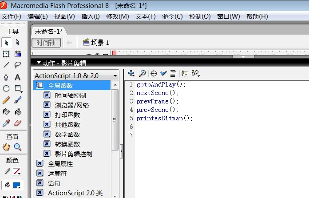Expand the 语句 category
The image size is (309, 198).
pyautogui.click(x=40, y=183)
